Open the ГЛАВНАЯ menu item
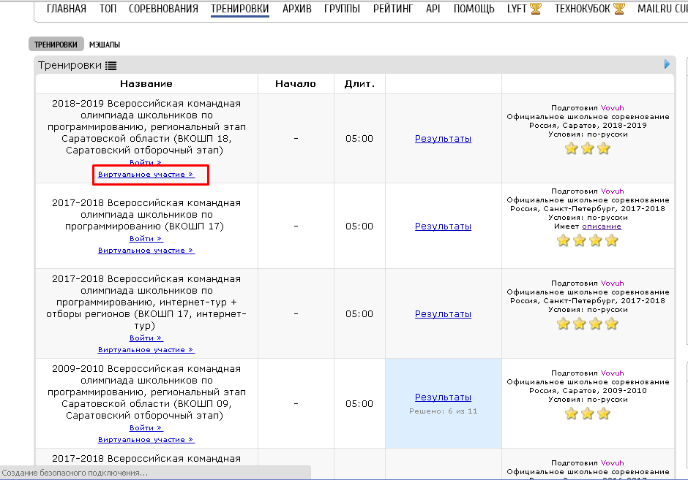This screenshot has height=480, width=688. click(67, 8)
